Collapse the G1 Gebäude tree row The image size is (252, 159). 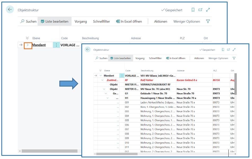point(106,93)
